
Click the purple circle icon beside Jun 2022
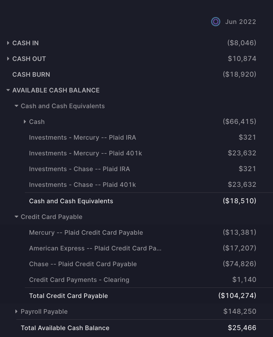tap(215, 22)
